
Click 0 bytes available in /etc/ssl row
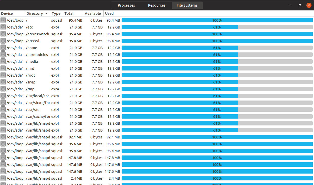tap(96, 41)
